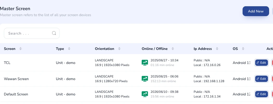The image size is (273, 104).
Task: Select the Default Screen name
Action: click(x=16, y=94)
